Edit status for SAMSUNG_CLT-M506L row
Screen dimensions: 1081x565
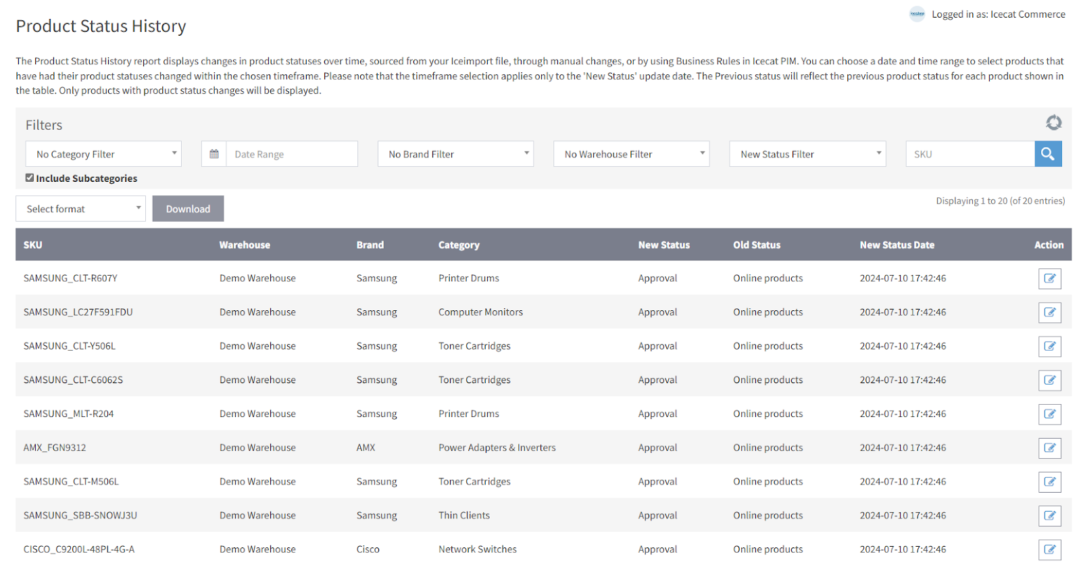coord(1049,482)
